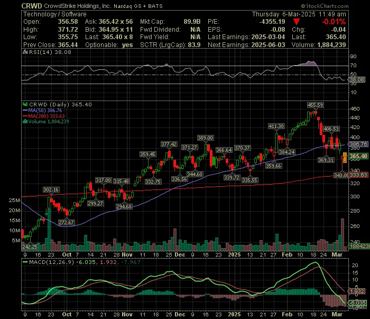Viewport: 370px width, 319px height.
Task: Click the tallest volume bar in March
Action: point(343,234)
